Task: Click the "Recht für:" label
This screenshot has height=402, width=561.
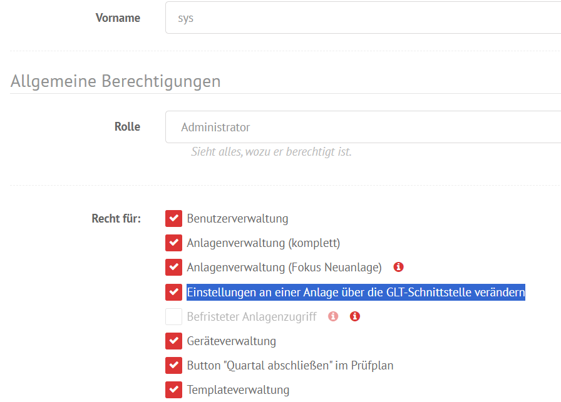Action: click(116, 218)
